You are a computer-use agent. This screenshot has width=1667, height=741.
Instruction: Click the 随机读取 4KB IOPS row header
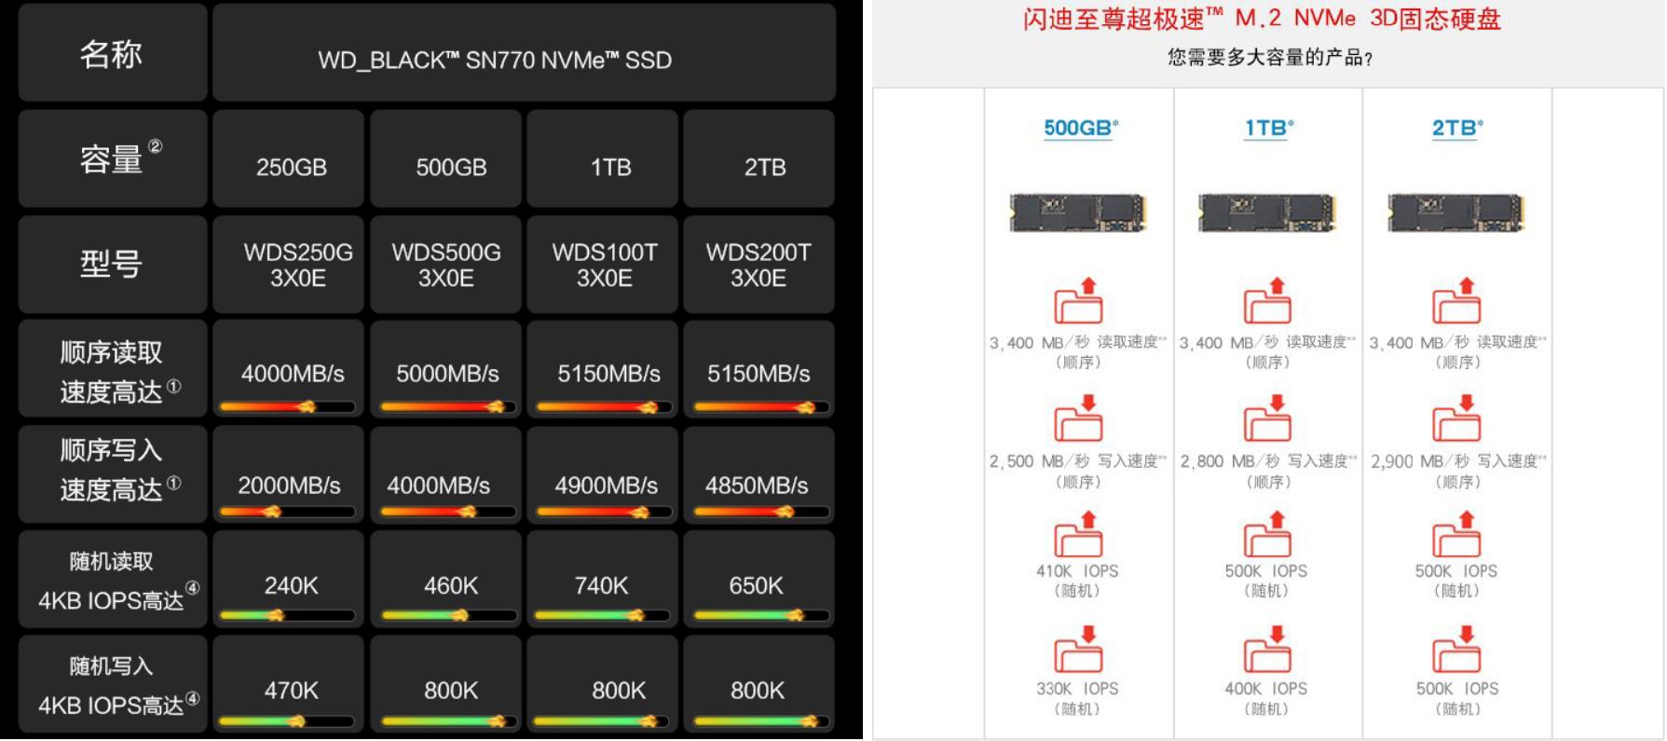[113, 579]
